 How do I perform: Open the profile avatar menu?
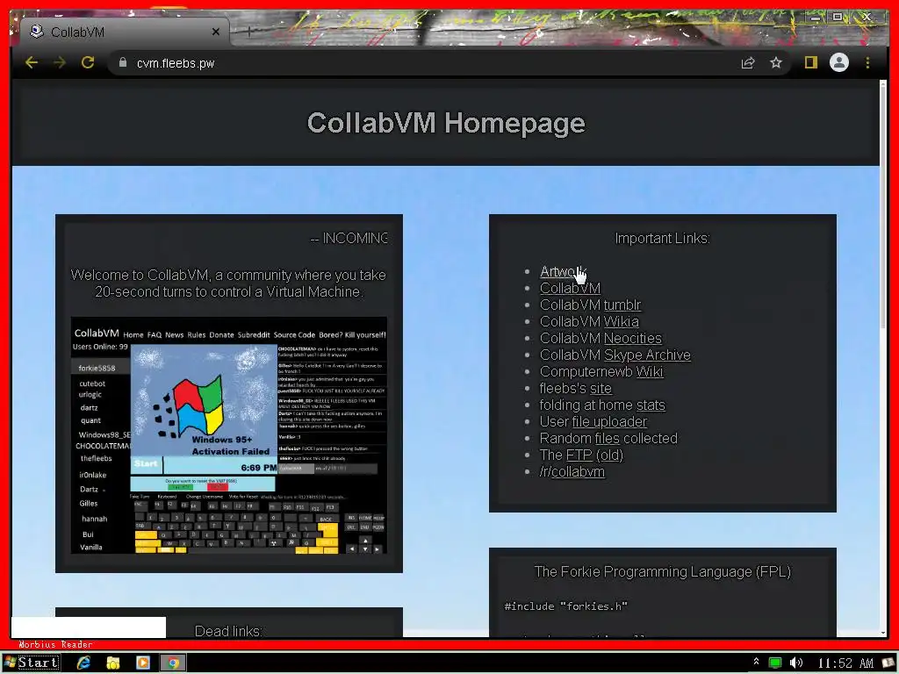[838, 62]
